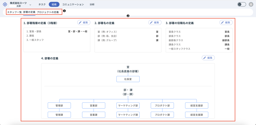Select the 組織 menu item
256x125 pixels.
coord(54,4)
